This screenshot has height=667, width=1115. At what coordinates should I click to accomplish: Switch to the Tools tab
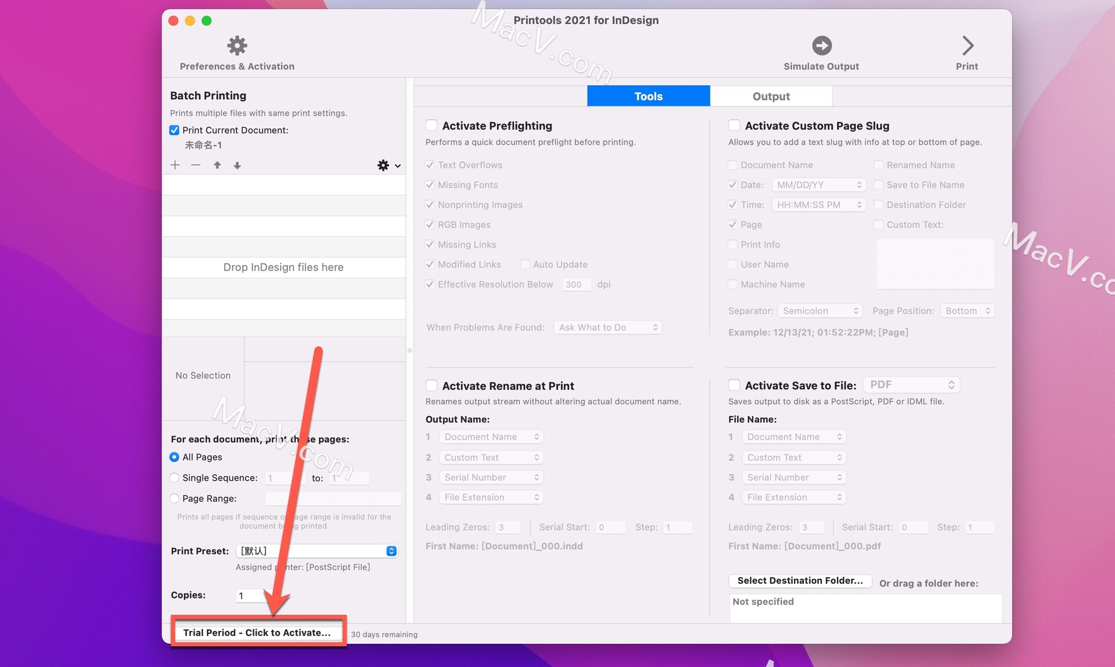tap(649, 95)
